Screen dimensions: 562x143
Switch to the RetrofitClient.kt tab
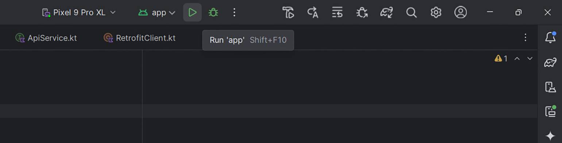140,38
